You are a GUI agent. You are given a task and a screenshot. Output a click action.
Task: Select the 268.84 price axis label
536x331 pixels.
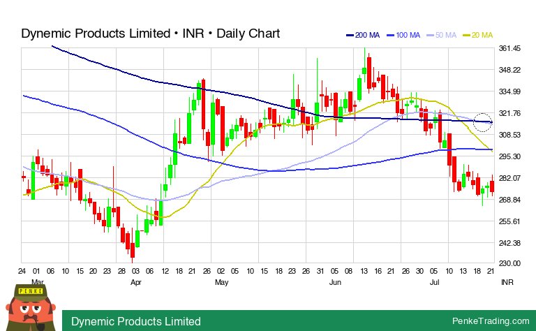(x=509, y=200)
